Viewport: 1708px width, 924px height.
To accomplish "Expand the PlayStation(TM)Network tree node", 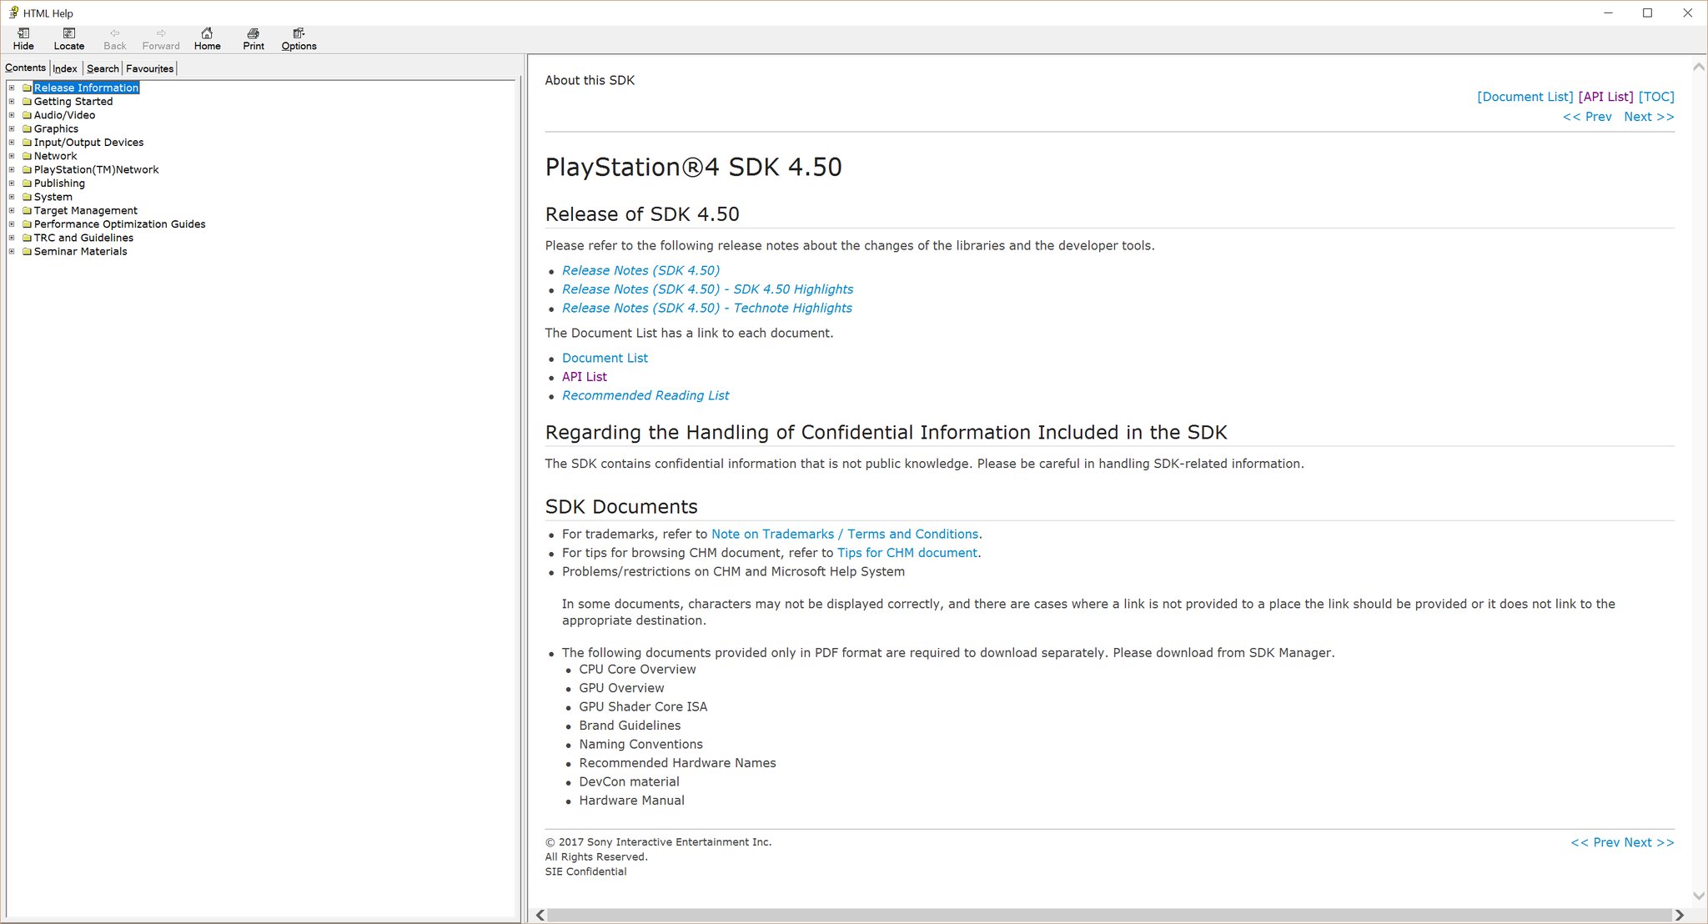I will 12,169.
